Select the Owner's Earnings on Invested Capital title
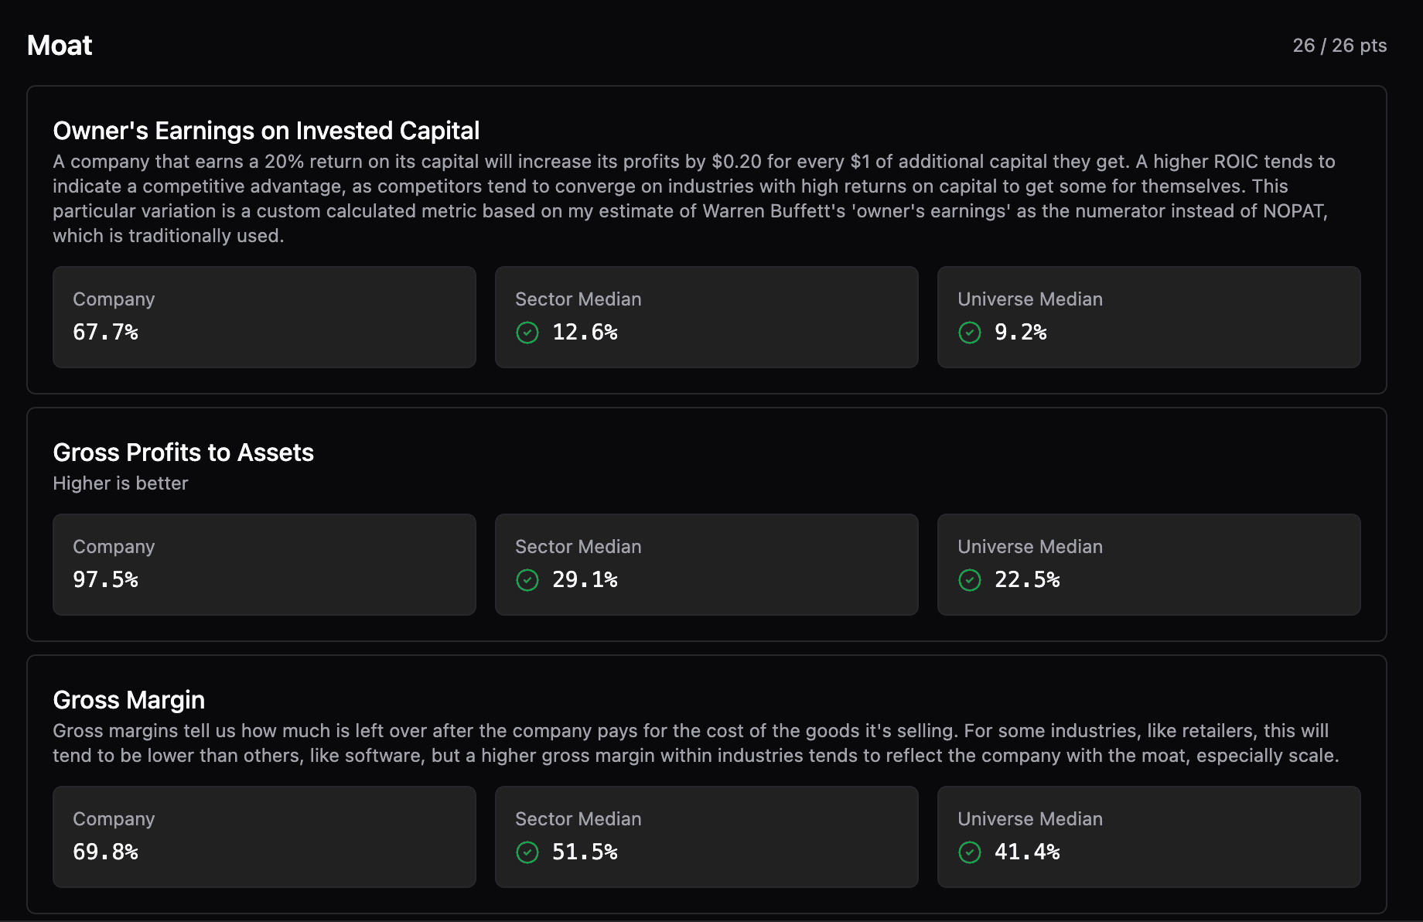The image size is (1423, 922). (x=266, y=131)
